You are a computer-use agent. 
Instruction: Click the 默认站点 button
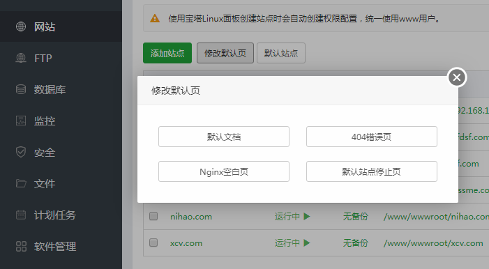pyautogui.click(x=281, y=53)
